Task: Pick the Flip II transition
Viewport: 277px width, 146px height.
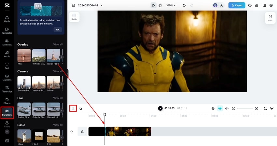Action: pyautogui.click(x=39, y=136)
